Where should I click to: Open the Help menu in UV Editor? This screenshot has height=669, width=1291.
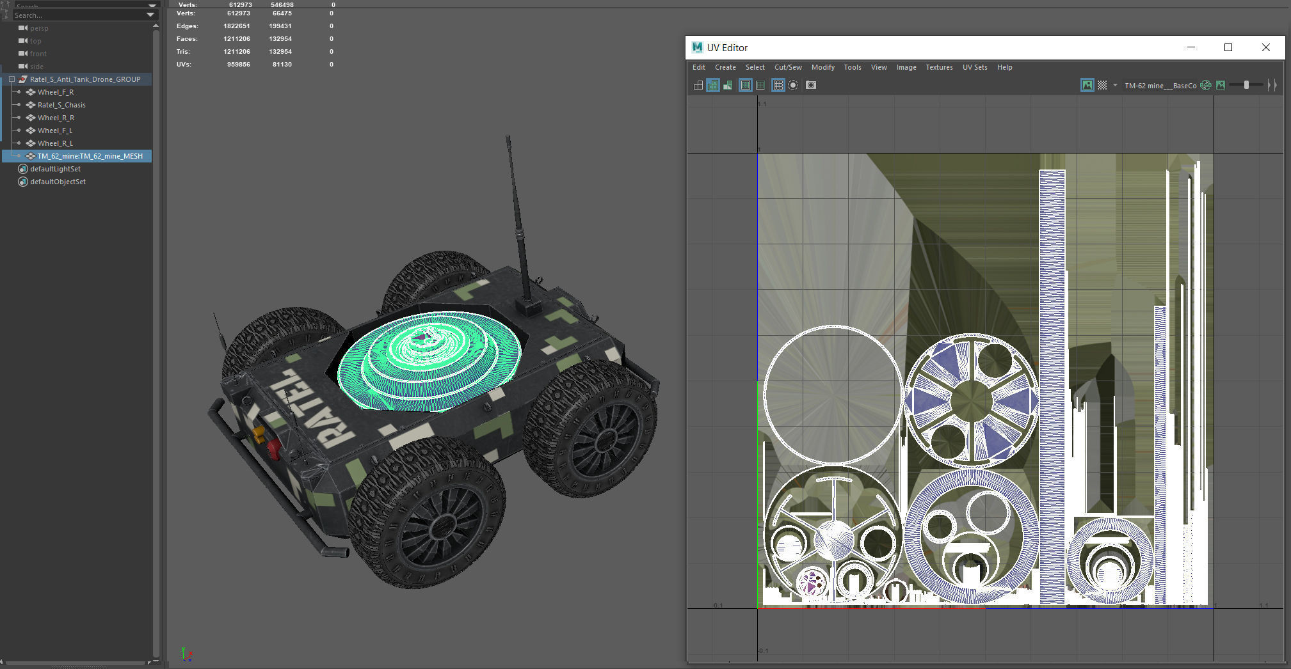[1004, 67]
